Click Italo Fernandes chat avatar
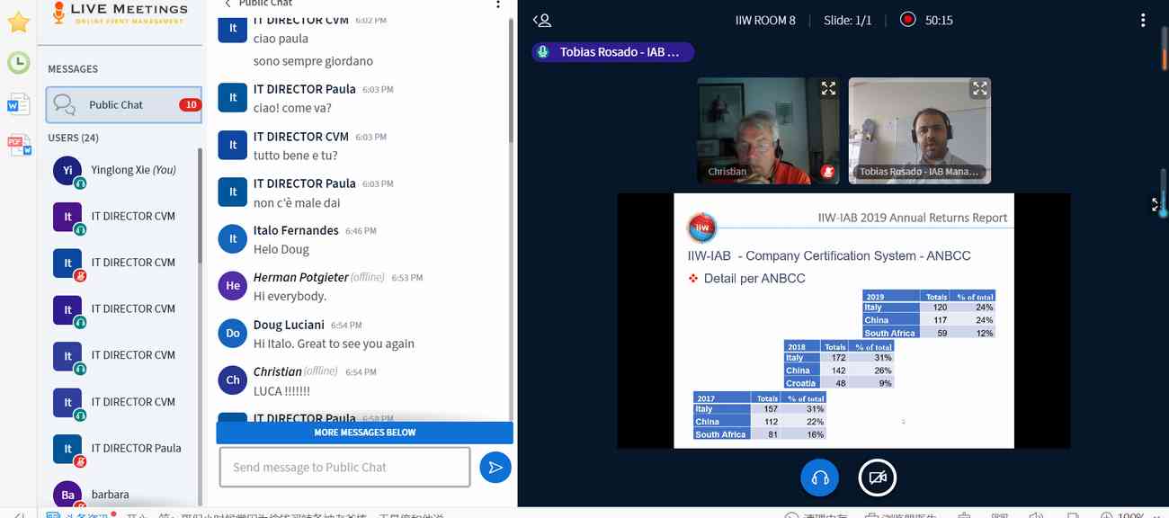 tap(233, 238)
